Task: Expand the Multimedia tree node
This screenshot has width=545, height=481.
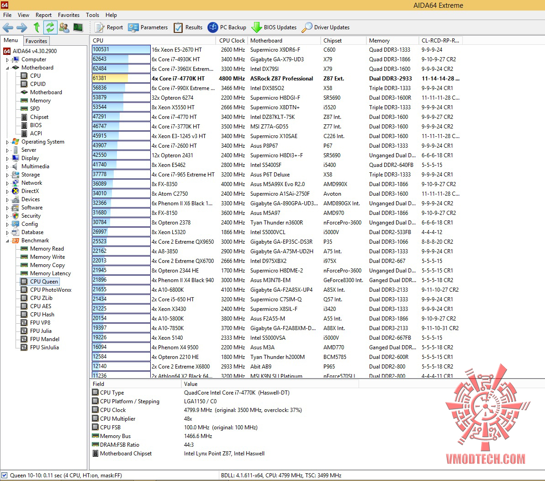Action: (7, 166)
